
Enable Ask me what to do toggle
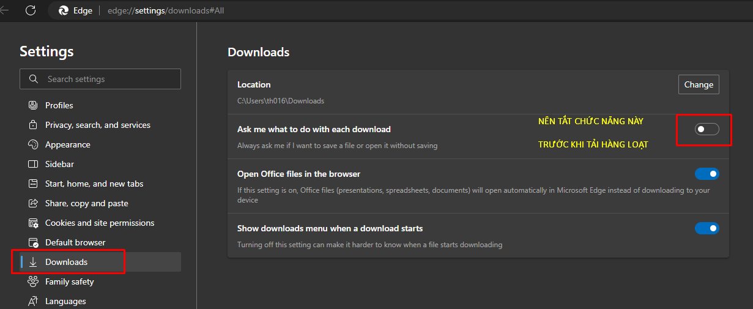[x=707, y=129]
